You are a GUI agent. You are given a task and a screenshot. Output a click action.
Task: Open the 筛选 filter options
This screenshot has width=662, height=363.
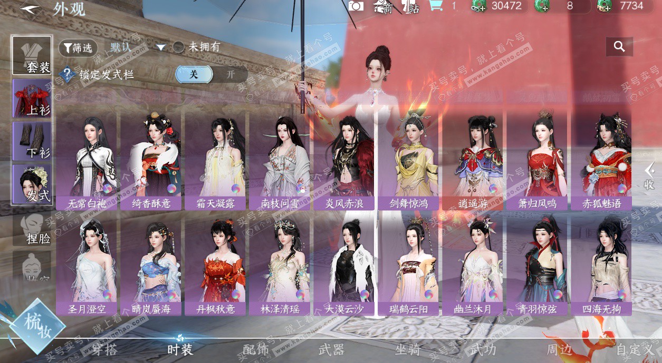(78, 48)
